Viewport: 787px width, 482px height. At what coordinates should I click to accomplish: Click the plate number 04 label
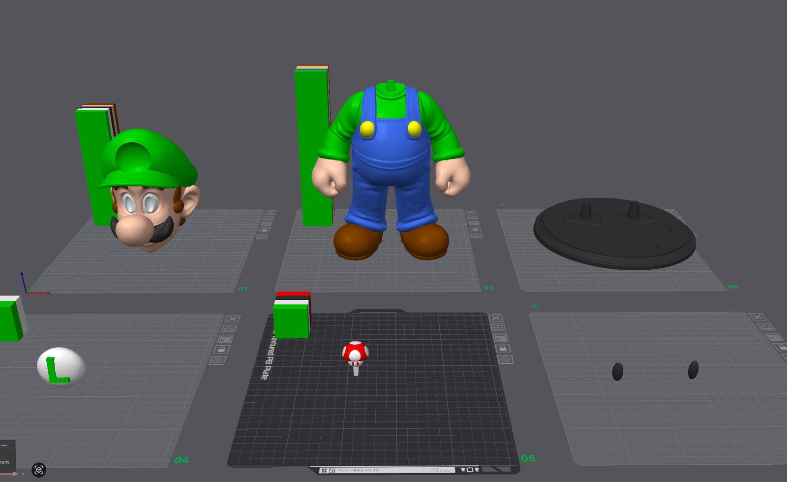point(182,460)
